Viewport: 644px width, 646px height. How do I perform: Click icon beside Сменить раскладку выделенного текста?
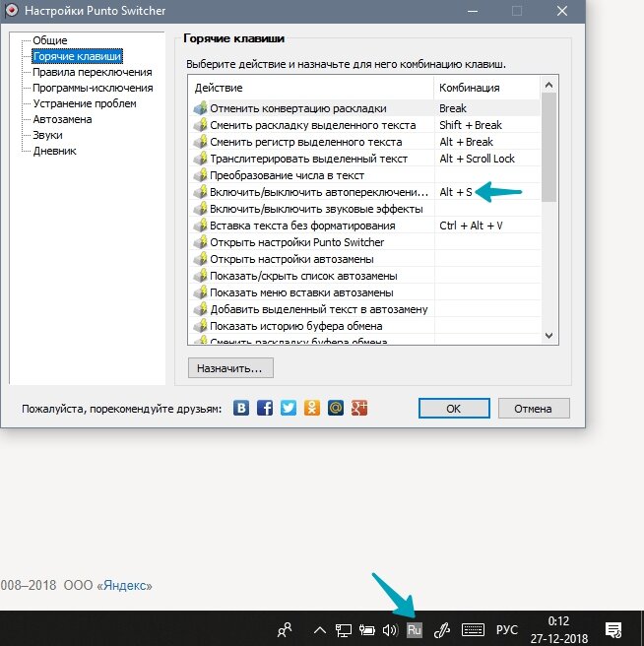(200, 125)
